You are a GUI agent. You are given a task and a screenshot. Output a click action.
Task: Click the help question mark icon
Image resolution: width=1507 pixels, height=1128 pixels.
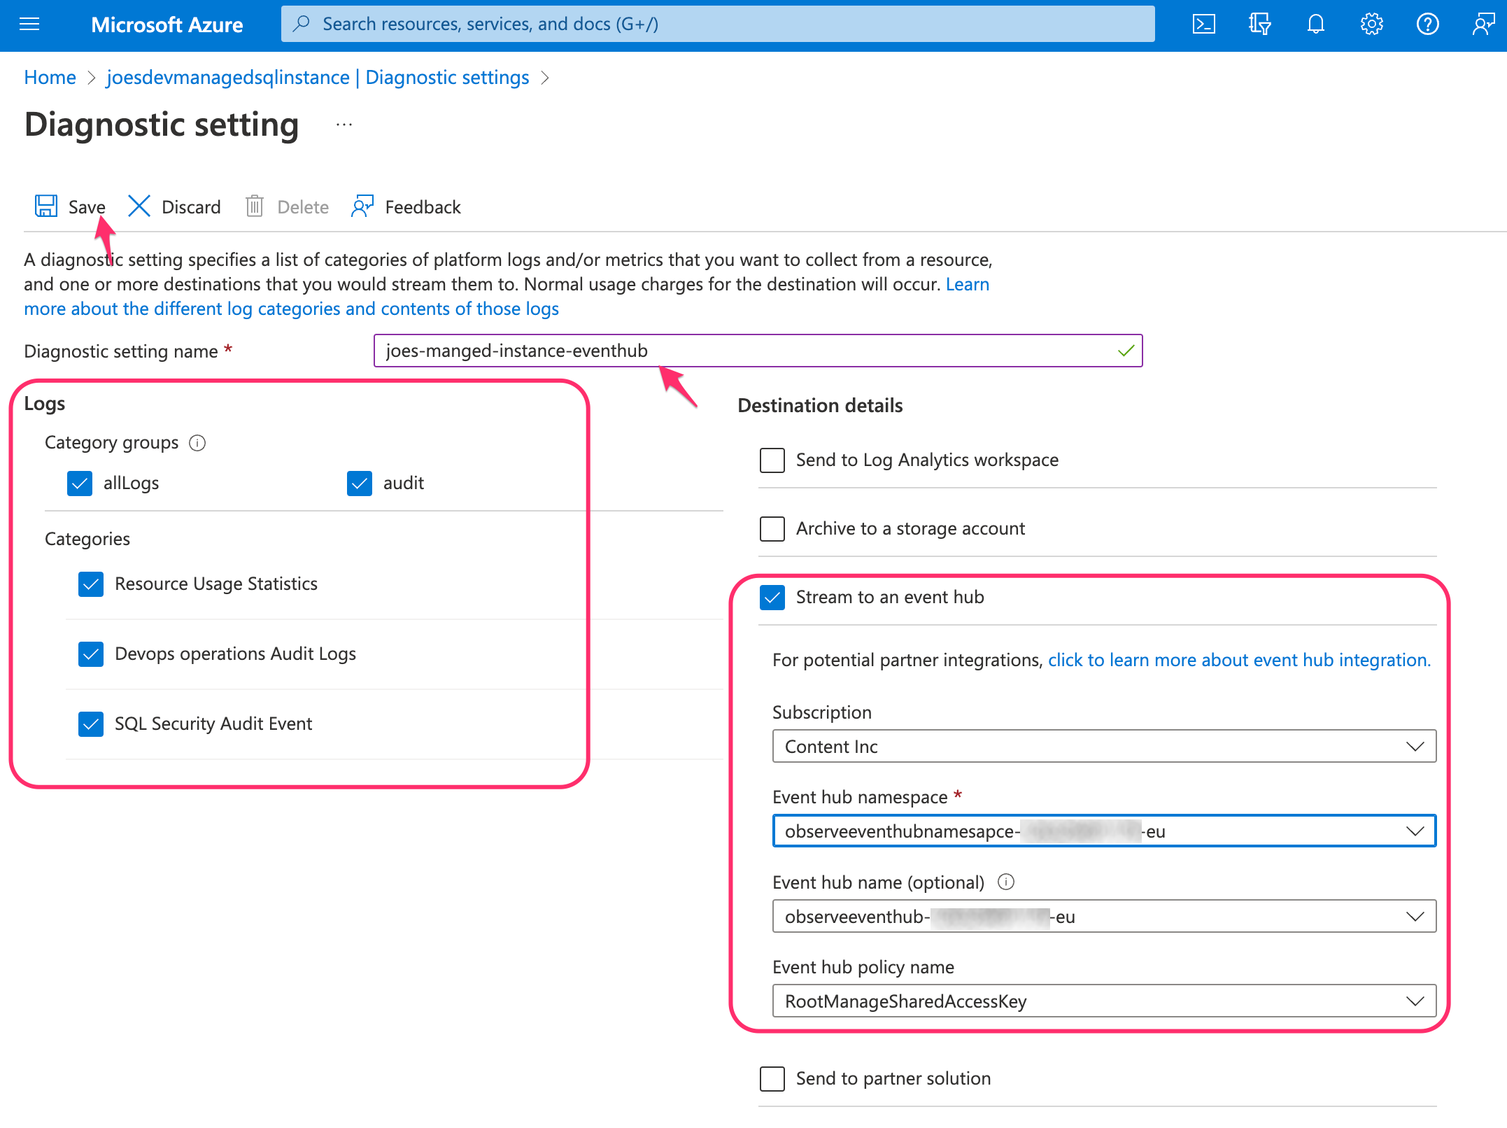[x=1427, y=24]
